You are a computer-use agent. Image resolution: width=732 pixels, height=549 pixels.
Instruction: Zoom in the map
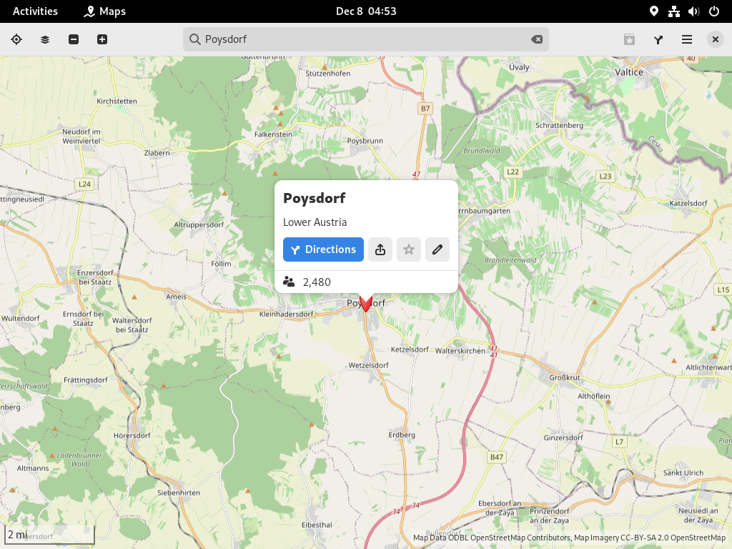click(102, 40)
